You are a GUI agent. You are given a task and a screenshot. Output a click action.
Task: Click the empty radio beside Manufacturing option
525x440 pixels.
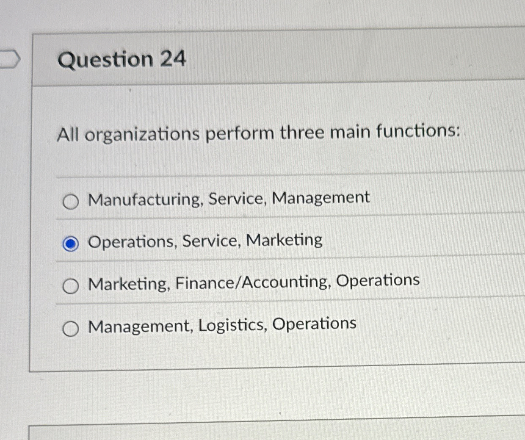point(71,202)
